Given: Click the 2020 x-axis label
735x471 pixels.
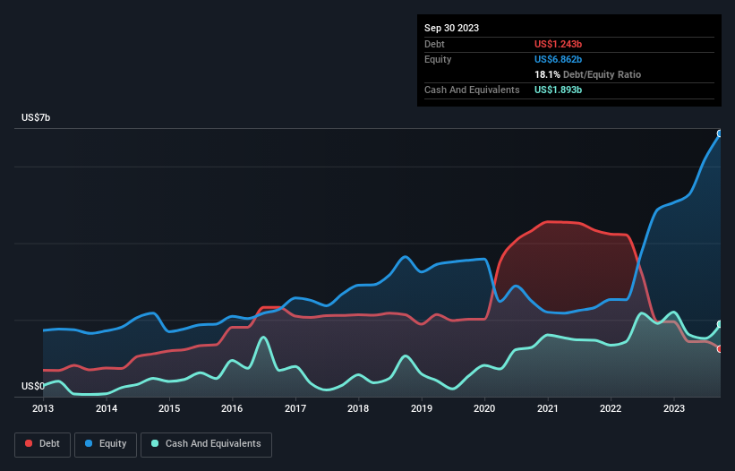Looking at the screenshot, I should click(x=484, y=408).
